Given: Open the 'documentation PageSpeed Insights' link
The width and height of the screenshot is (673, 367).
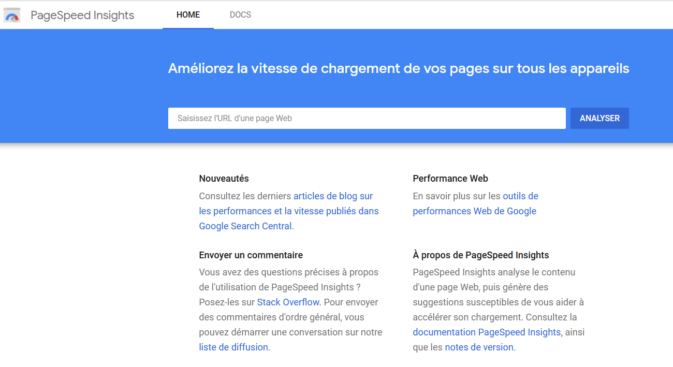Looking at the screenshot, I should (x=487, y=332).
